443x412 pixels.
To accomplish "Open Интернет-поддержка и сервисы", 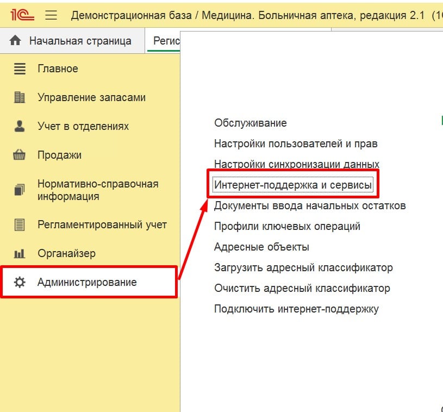I will click(293, 185).
